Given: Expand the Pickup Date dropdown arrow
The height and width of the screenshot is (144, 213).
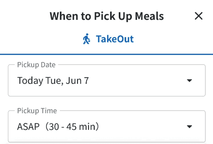Looking at the screenshot, I should (x=189, y=81).
